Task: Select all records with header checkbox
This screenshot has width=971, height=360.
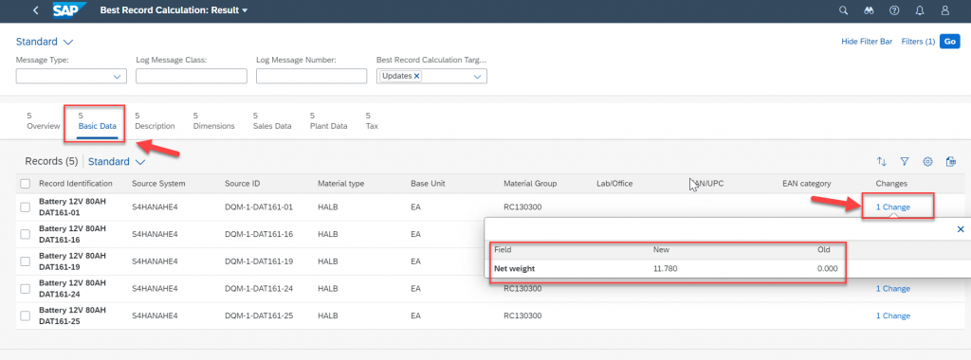Action: (x=26, y=184)
